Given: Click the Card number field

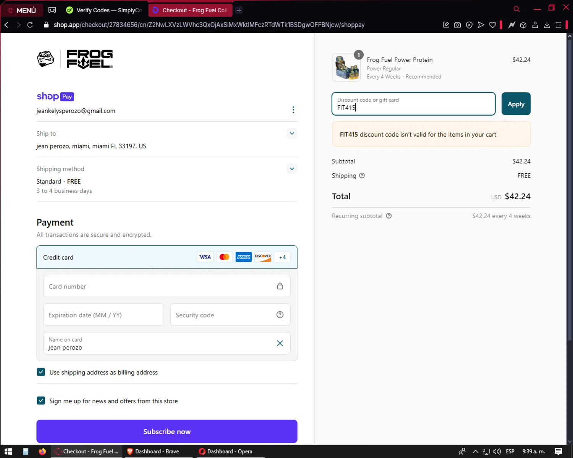Looking at the screenshot, I should pos(167,286).
